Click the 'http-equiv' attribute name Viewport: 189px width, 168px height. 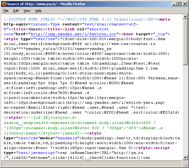pyautogui.click(x=16, y=24)
